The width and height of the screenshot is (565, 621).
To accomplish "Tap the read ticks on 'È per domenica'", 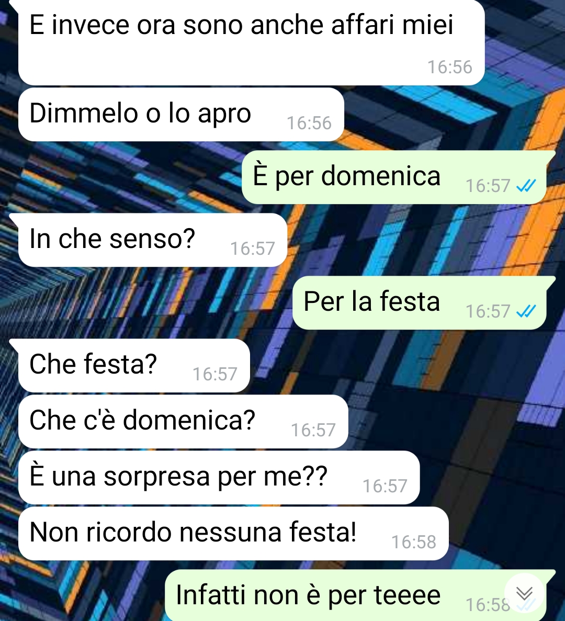I will (x=526, y=185).
